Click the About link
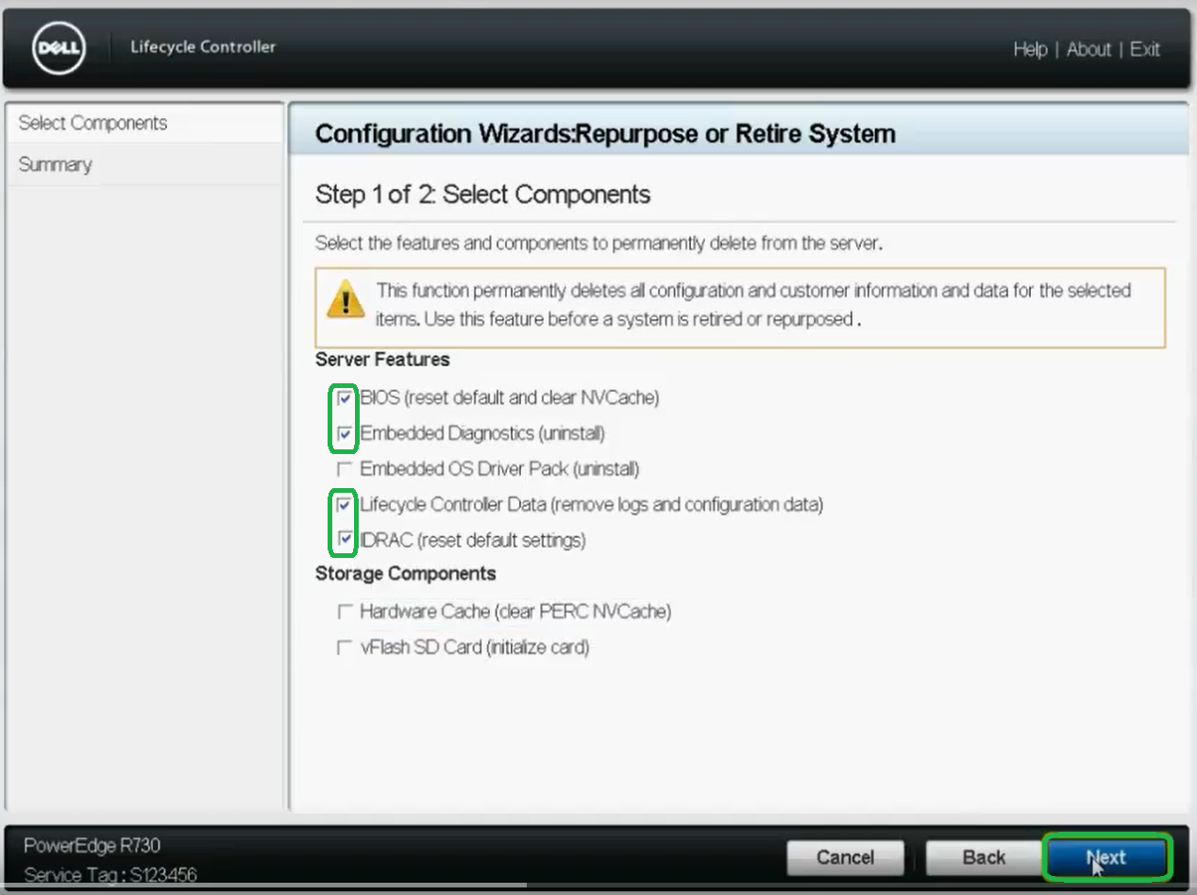This screenshot has height=895, width=1197. [x=1088, y=49]
